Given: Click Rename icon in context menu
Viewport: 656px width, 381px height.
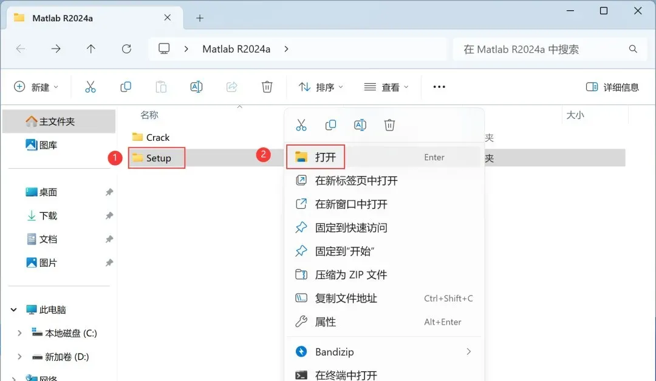Looking at the screenshot, I should (360, 125).
